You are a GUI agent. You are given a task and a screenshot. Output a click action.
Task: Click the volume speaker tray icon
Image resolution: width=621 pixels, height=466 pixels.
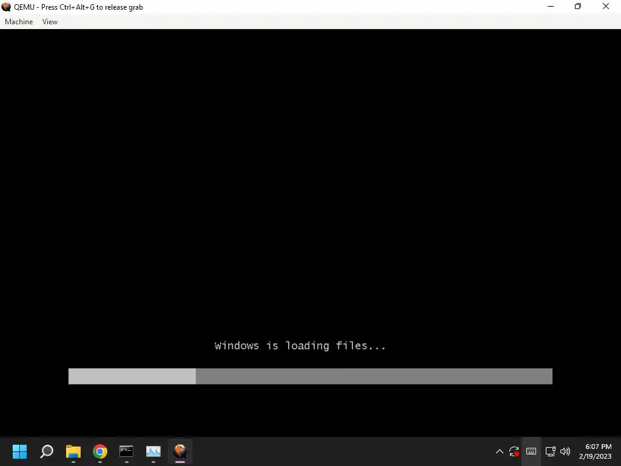pyautogui.click(x=565, y=451)
